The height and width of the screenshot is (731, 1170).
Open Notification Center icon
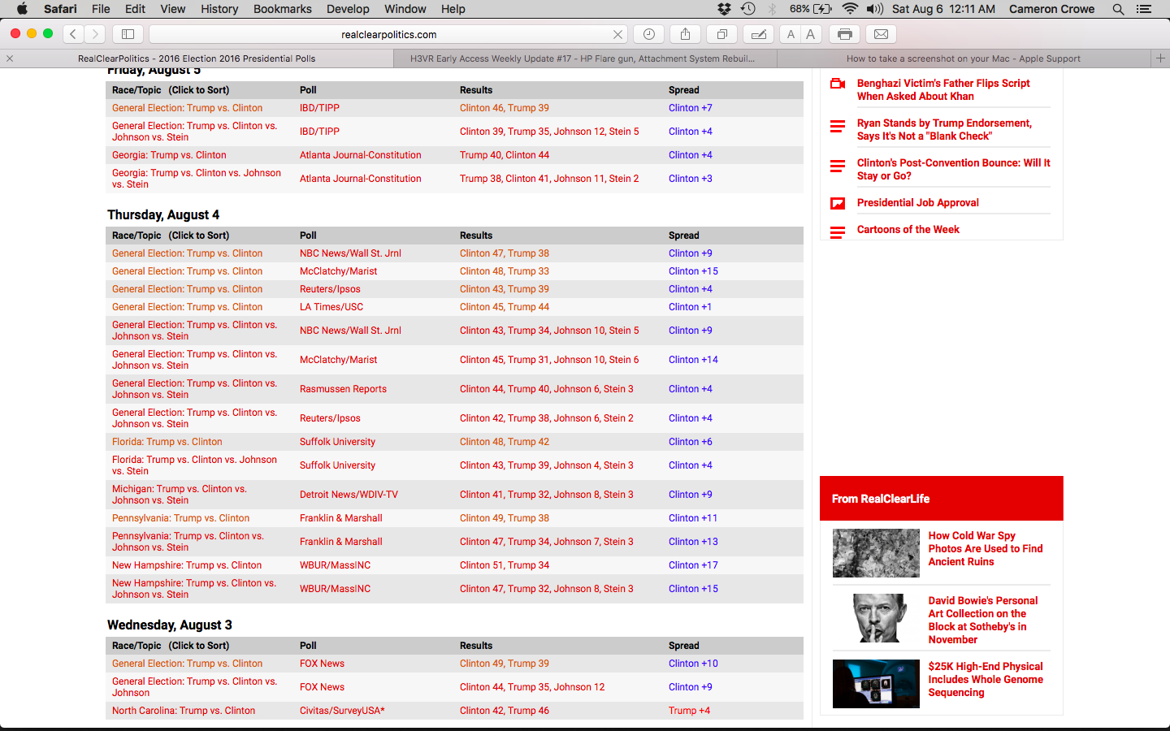coord(1143,9)
